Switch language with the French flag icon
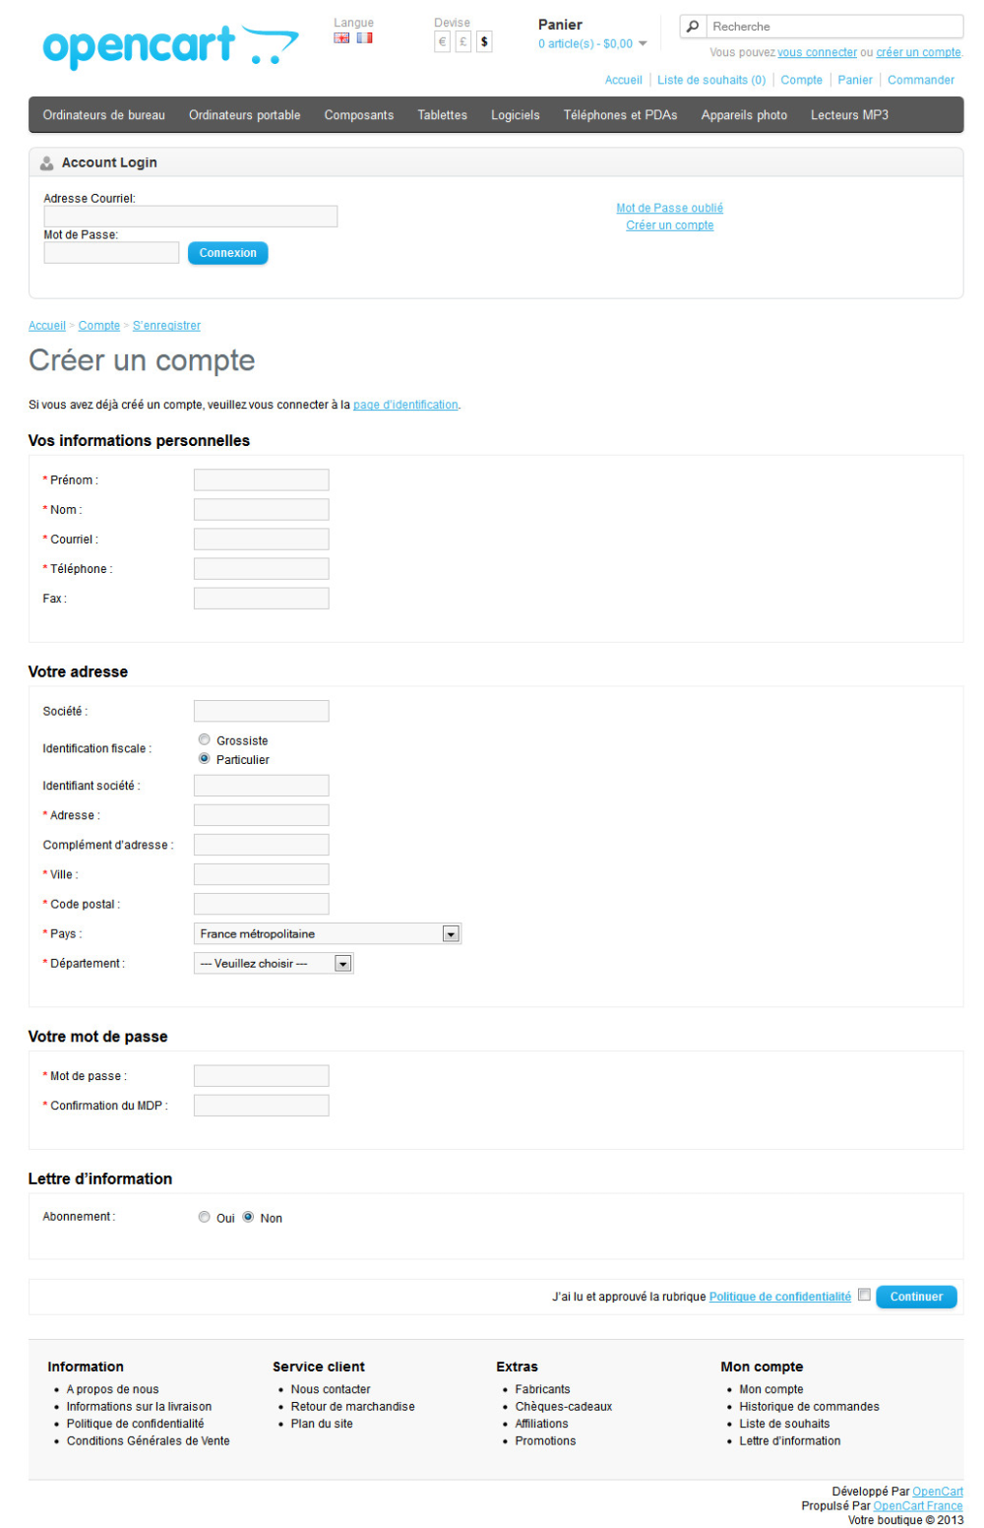Viewport: 984px width, 1528px height. (364, 38)
